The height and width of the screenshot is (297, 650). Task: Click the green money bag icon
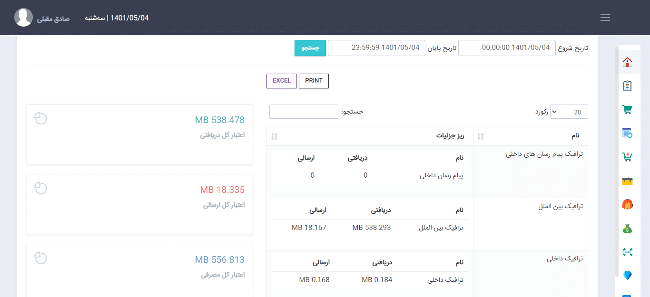click(x=627, y=229)
